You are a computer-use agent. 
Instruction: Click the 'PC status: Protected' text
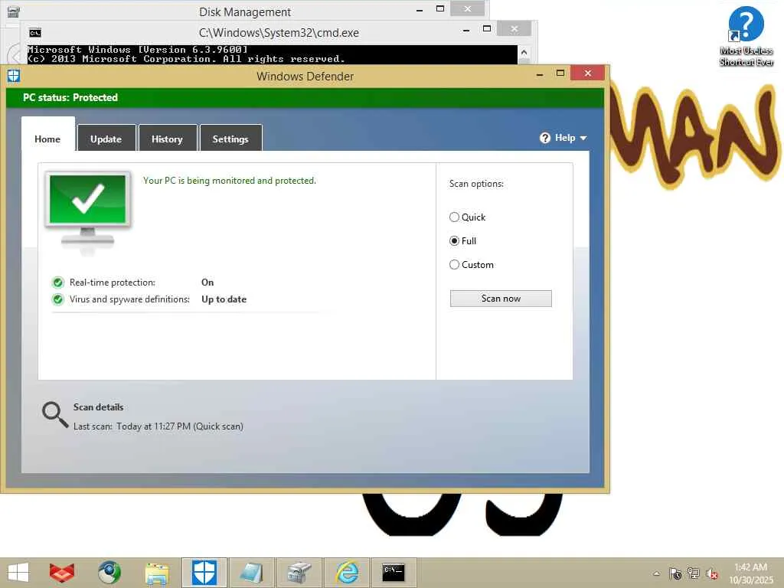coord(70,97)
